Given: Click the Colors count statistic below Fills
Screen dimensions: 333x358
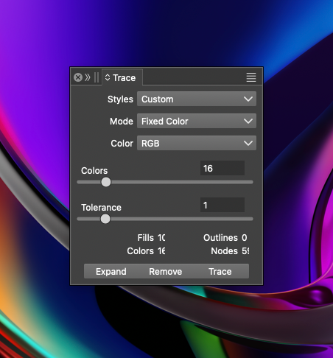Looking at the screenshot, I should pos(146,251).
